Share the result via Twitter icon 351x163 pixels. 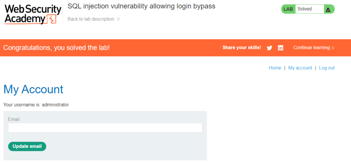click(269, 48)
